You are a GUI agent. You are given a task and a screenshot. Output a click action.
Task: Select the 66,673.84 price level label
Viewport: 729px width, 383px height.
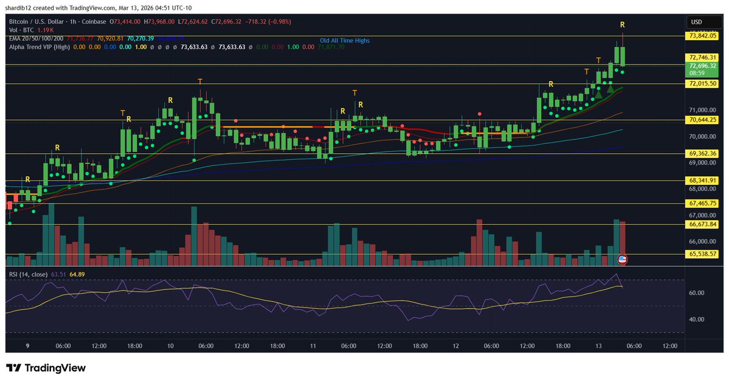point(702,224)
